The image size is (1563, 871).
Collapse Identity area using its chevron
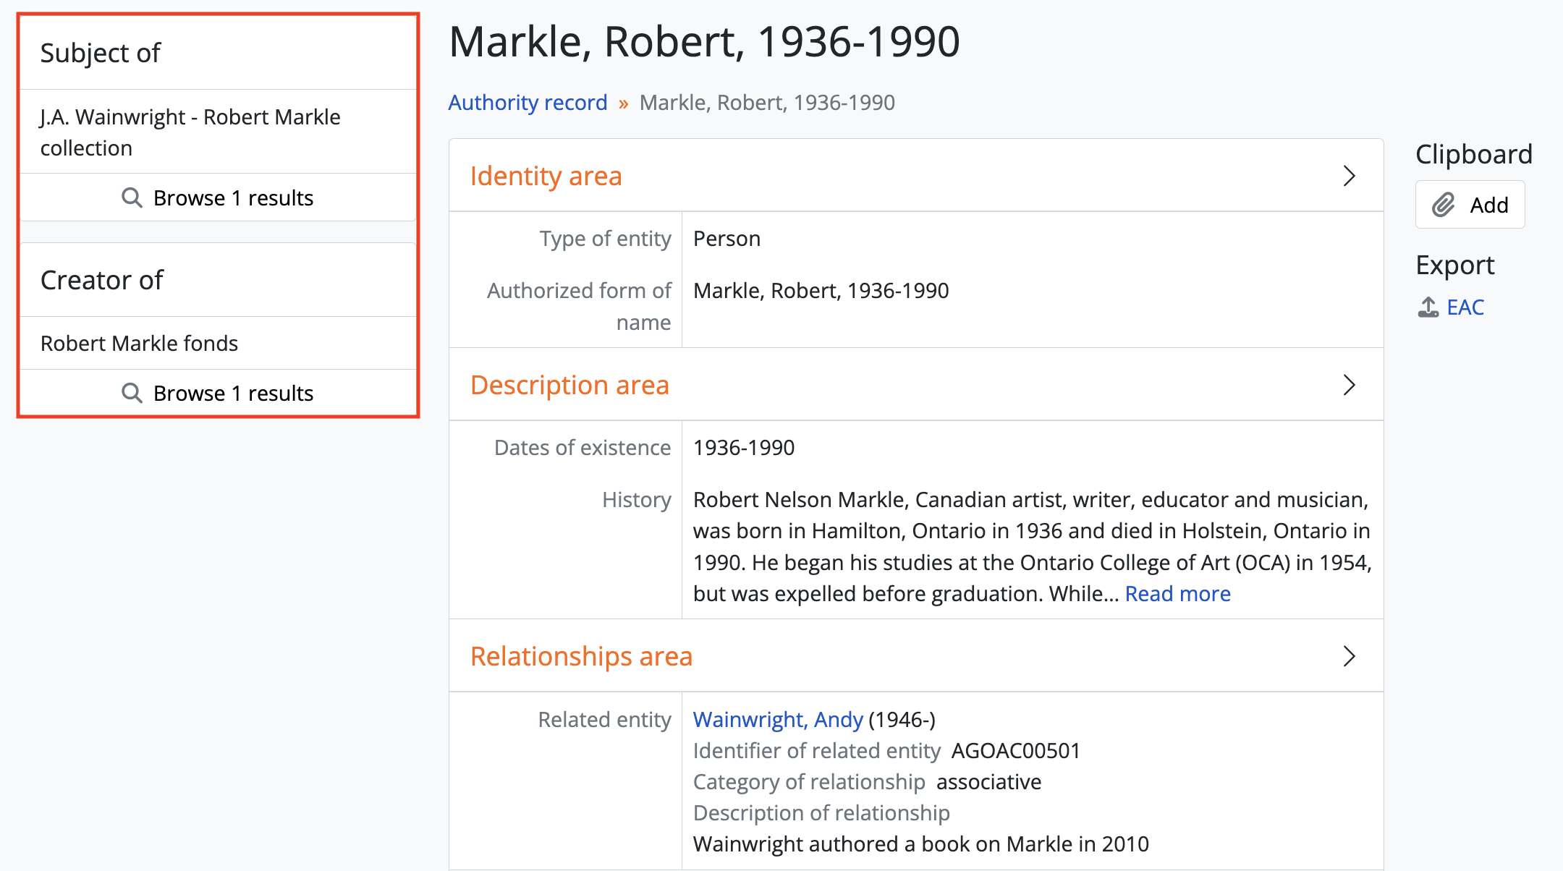pyautogui.click(x=1349, y=176)
